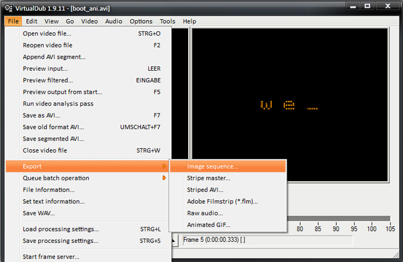The height and width of the screenshot is (262, 403).
Task: Choose Save processing settings...
Action: point(88,241)
